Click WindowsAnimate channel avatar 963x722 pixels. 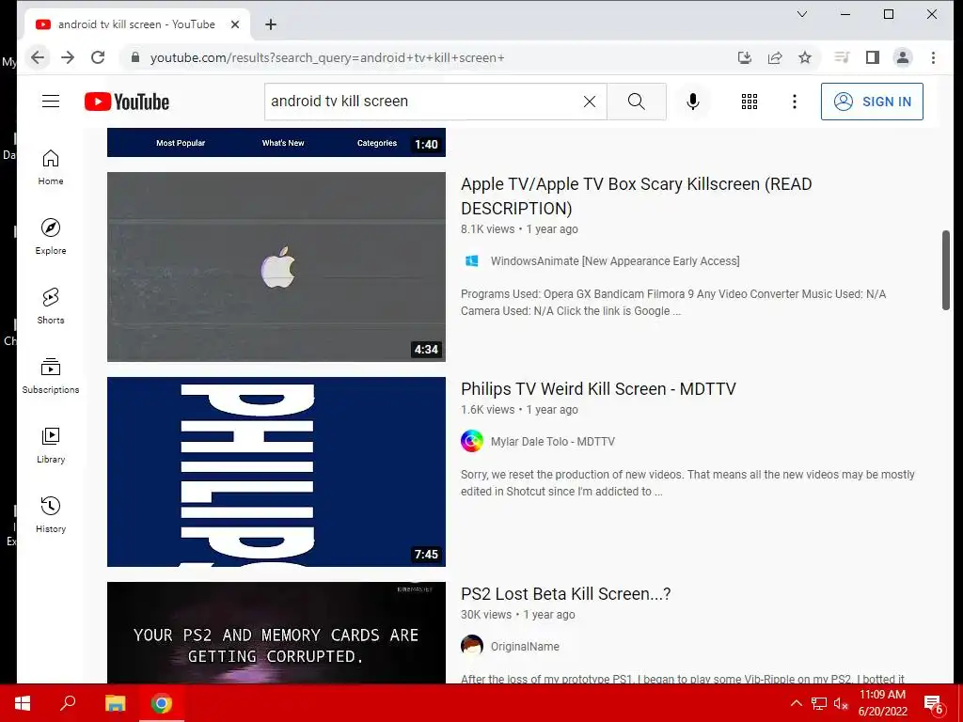(472, 261)
